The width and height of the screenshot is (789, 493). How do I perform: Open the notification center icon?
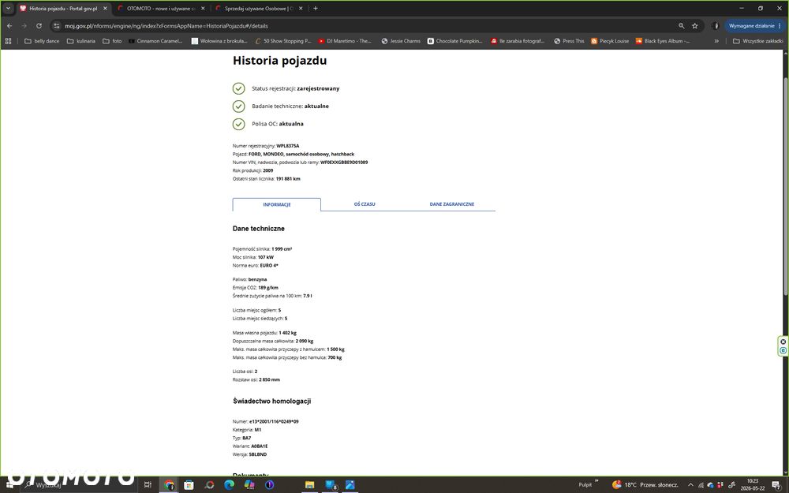pyautogui.click(x=776, y=485)
